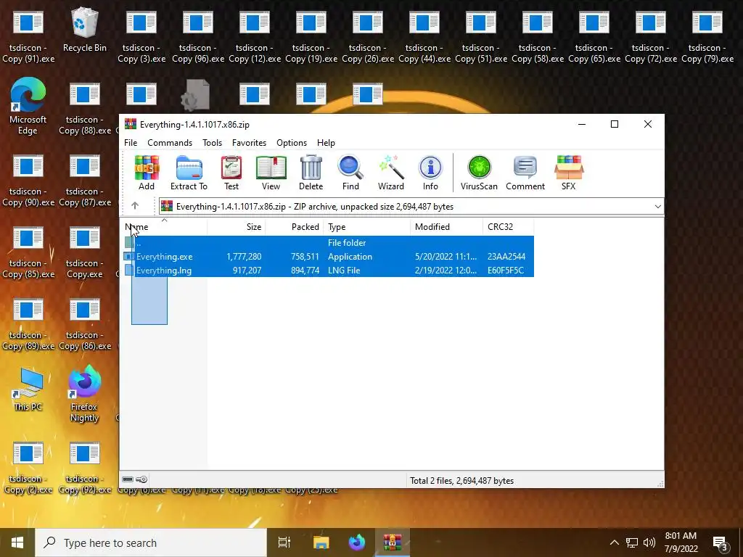The height and width of the screenshot is (557, 743).
Task: Open the Windows Start menu
Action: (17, 542)
